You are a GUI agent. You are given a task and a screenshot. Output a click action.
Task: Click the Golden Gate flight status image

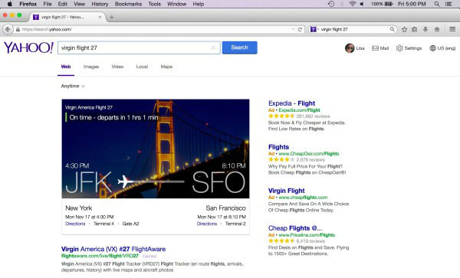coord(156,149)
